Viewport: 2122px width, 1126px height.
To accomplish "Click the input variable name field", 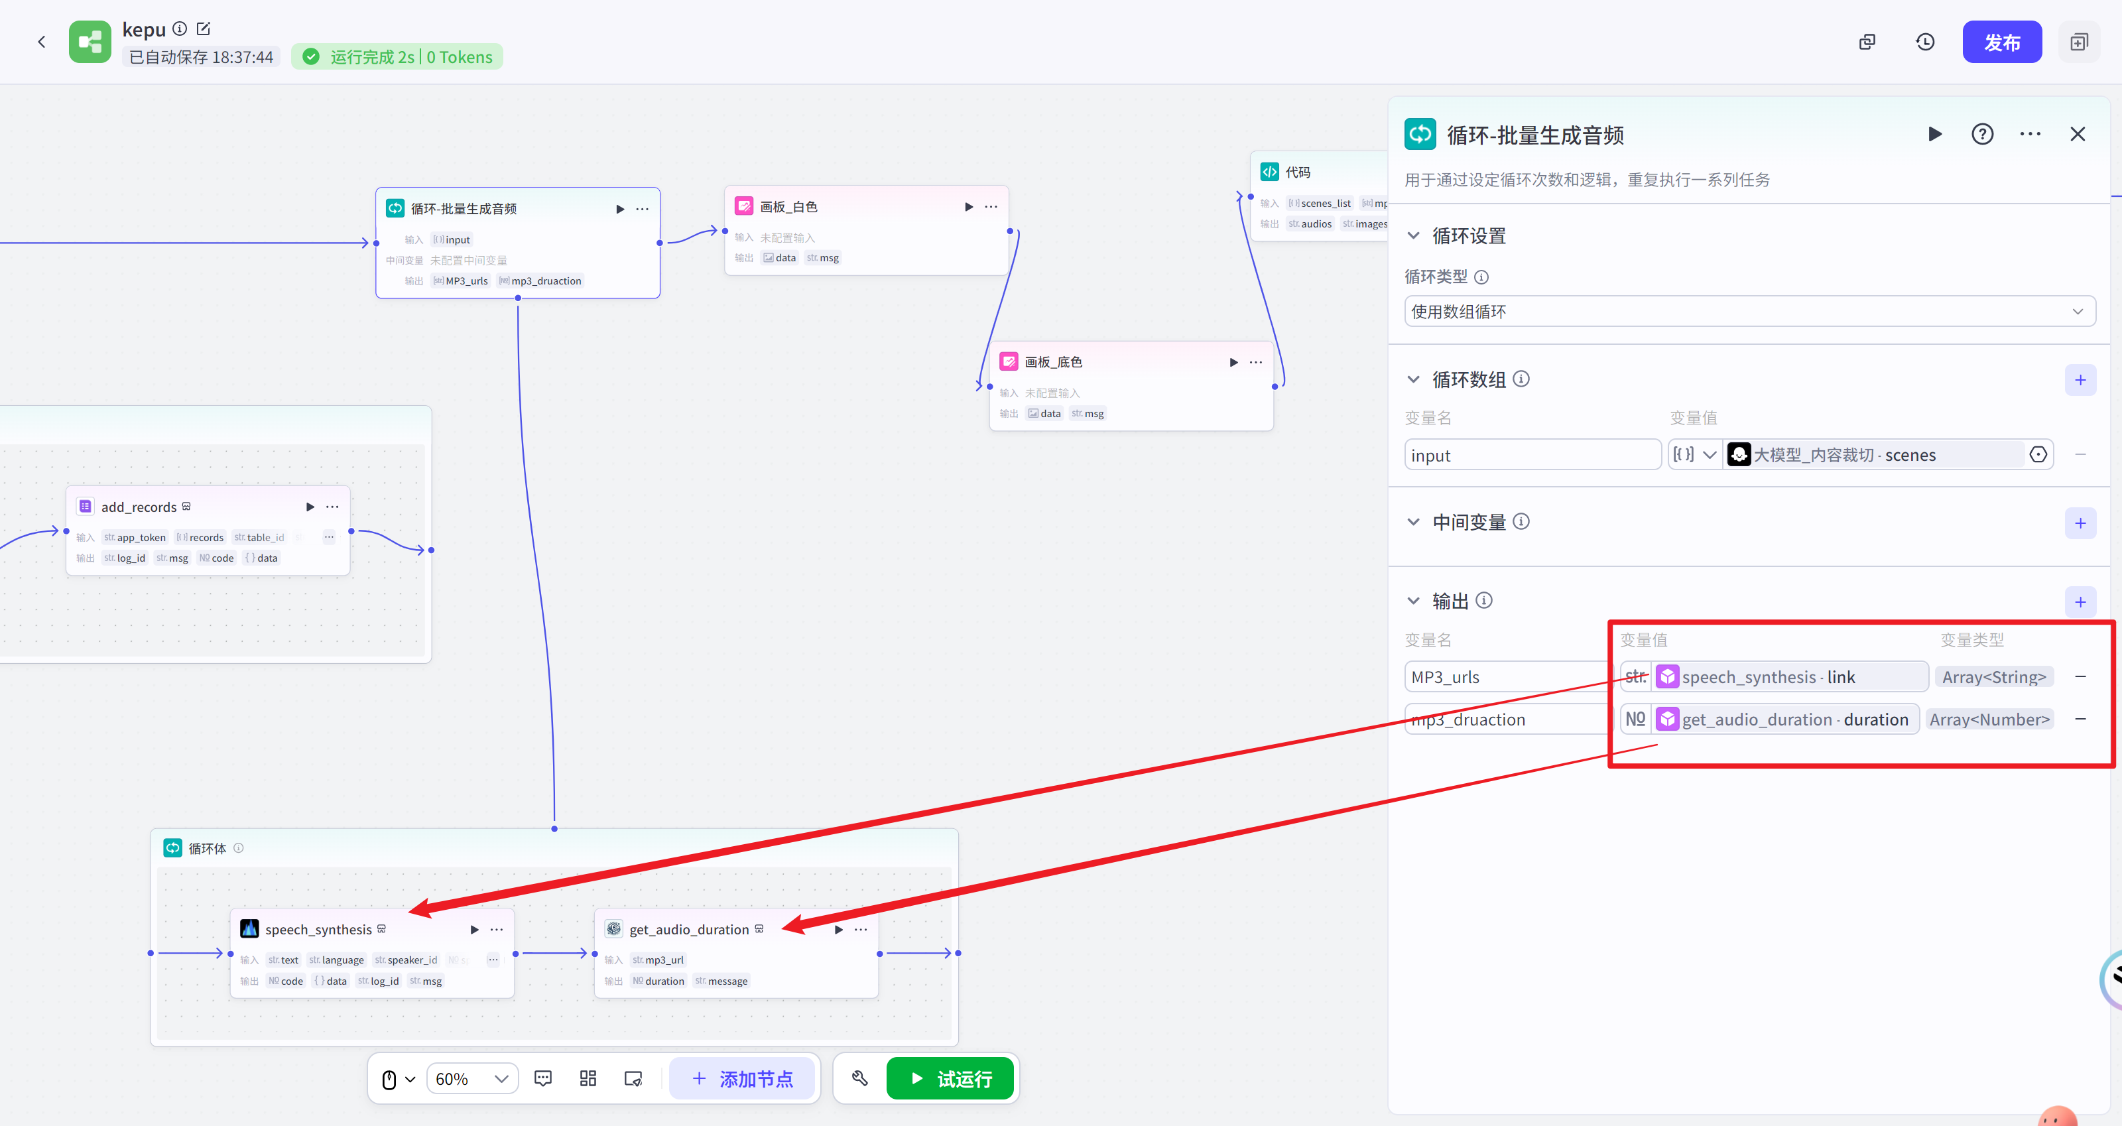I will tap(1532, 455).
